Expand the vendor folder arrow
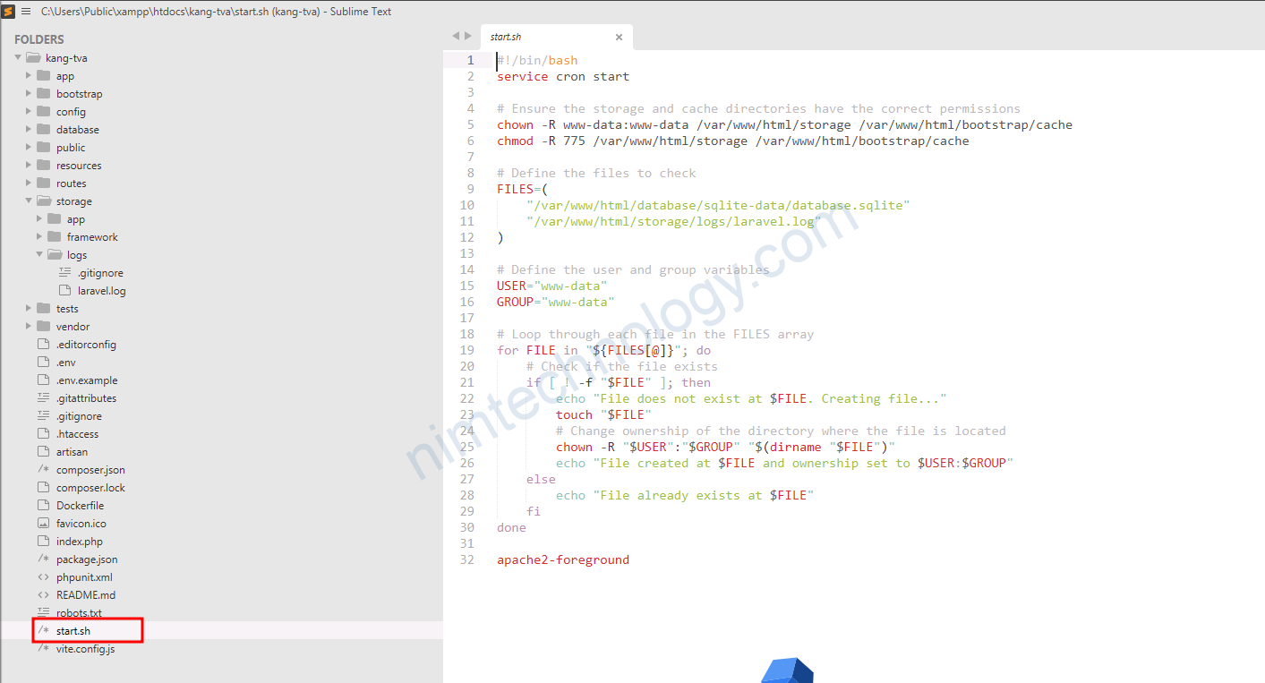 (x=29, y=327)
